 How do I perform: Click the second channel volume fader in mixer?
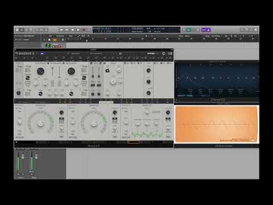coord(36,157)
